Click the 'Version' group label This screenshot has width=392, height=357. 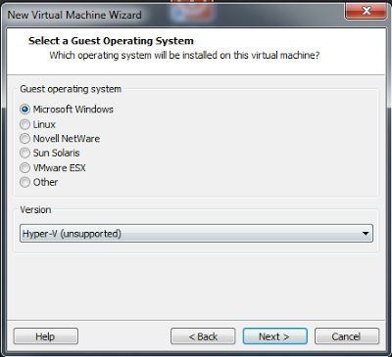pos(35,209)
